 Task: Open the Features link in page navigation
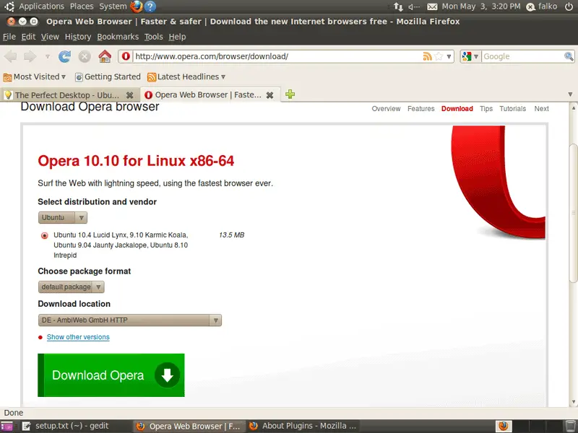pyautogui.click(x=420, y=109)
